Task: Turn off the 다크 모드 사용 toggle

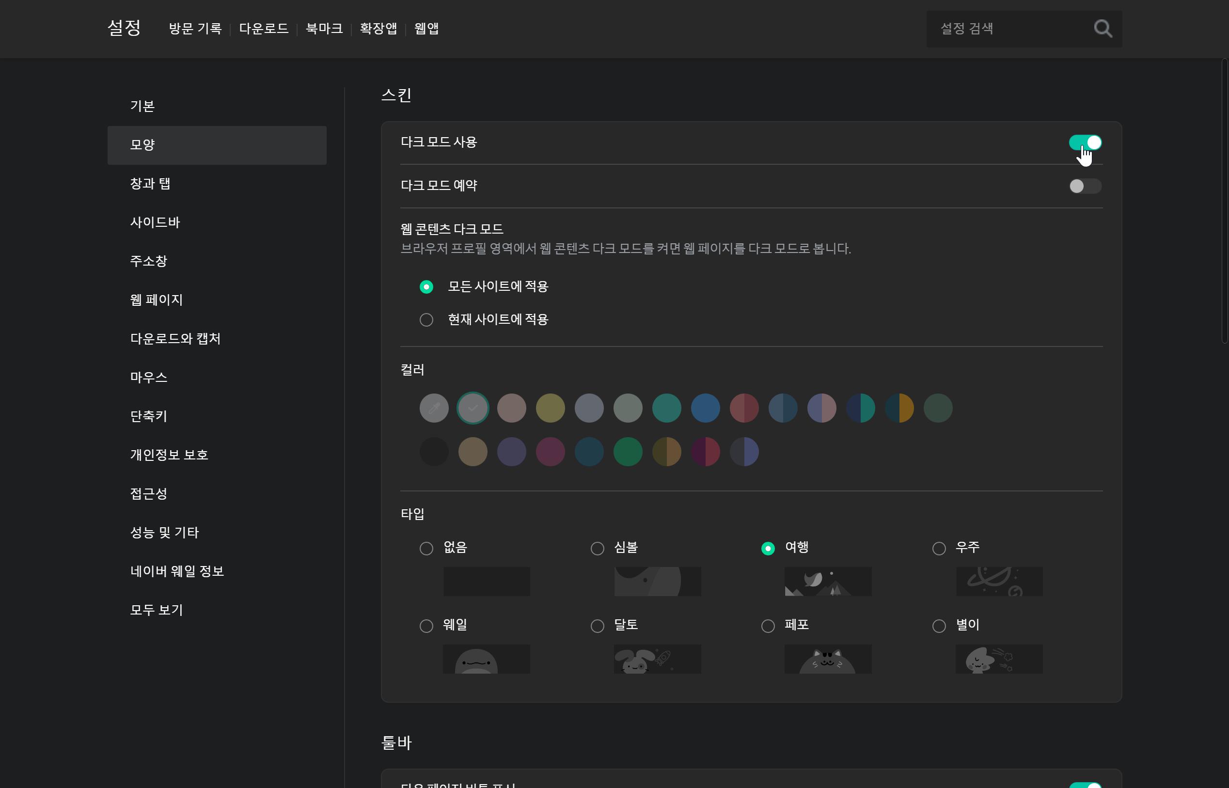Action: (x=1085, y=143)
